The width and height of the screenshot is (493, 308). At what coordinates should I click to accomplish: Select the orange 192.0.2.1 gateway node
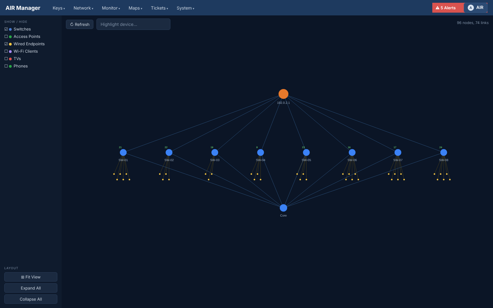click(x=283, y=94)
